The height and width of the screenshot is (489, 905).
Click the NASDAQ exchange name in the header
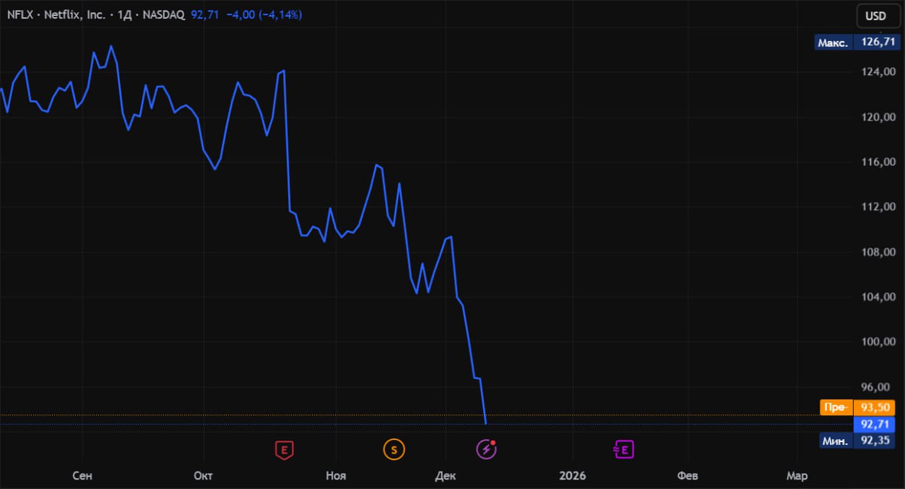point(163,14)
